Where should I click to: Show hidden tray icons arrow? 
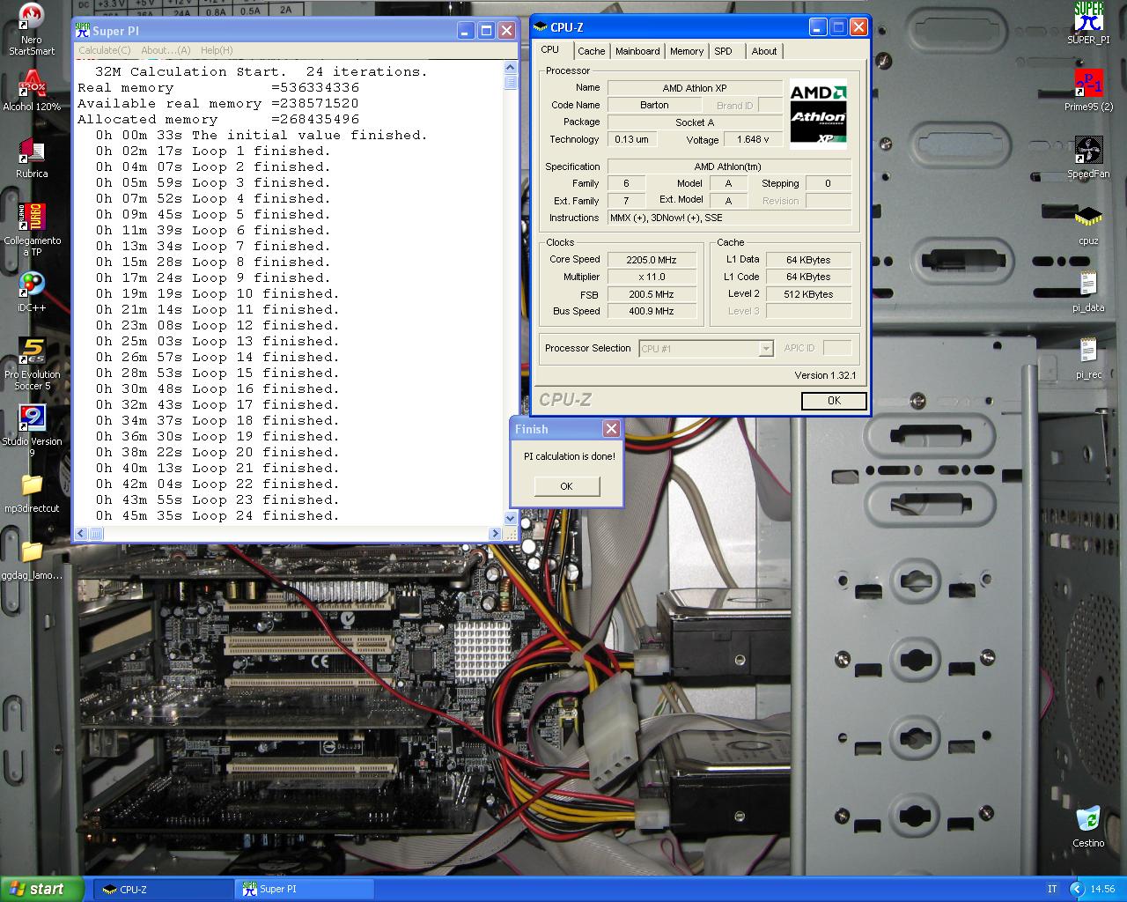(1077, 889)
